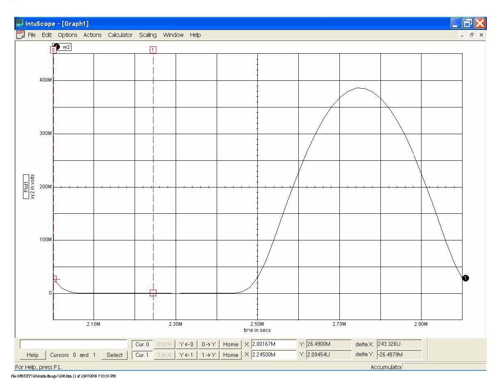
Task: Click the 1 to X button
Action: point(165,355)
